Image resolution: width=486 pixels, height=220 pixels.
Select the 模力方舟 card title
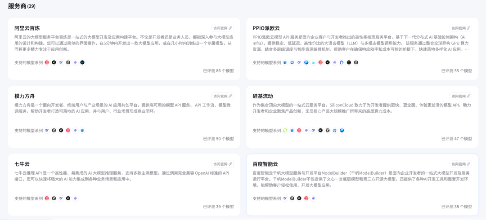[25, 96]
